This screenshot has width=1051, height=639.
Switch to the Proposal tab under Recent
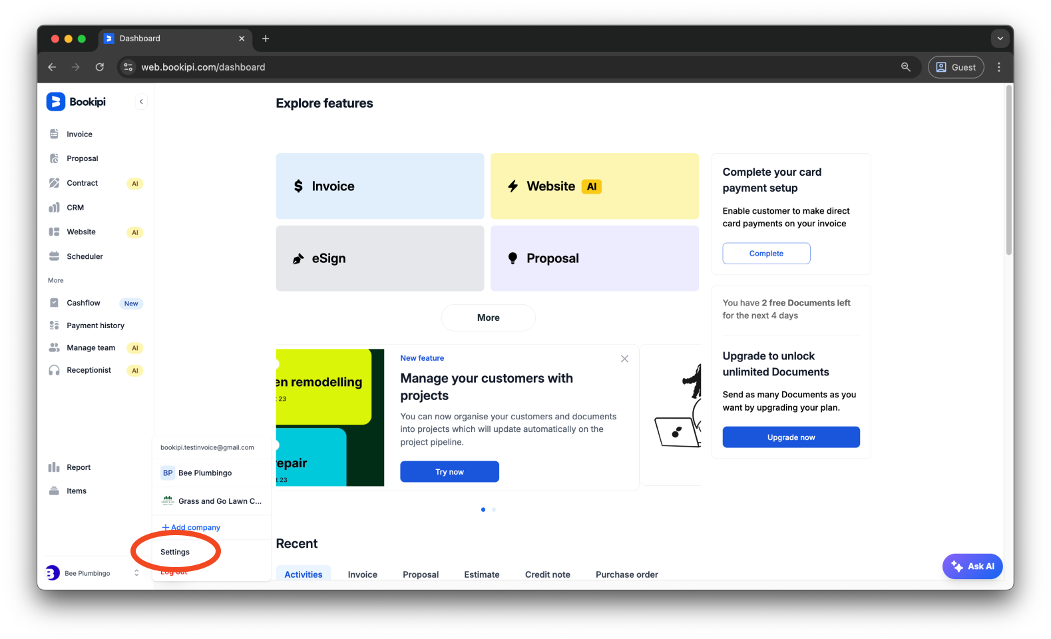(421, 574)
